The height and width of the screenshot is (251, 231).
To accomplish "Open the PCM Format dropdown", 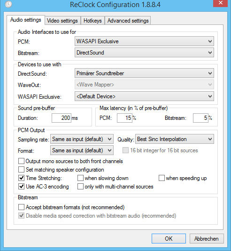I will 82,150.
